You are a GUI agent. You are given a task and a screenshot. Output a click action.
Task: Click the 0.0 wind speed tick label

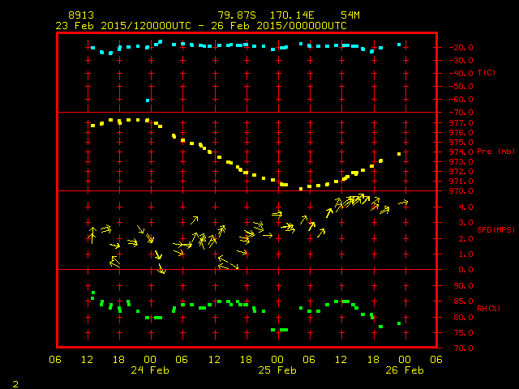465,270
